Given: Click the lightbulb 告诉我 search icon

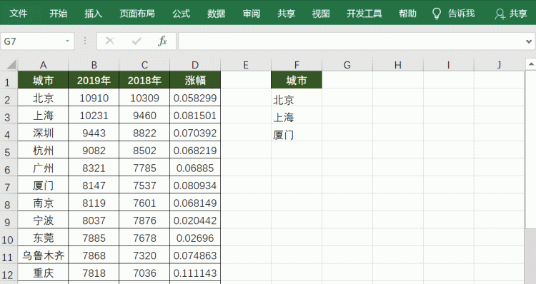Looking at the screenshot, I should tap(437, 14).
